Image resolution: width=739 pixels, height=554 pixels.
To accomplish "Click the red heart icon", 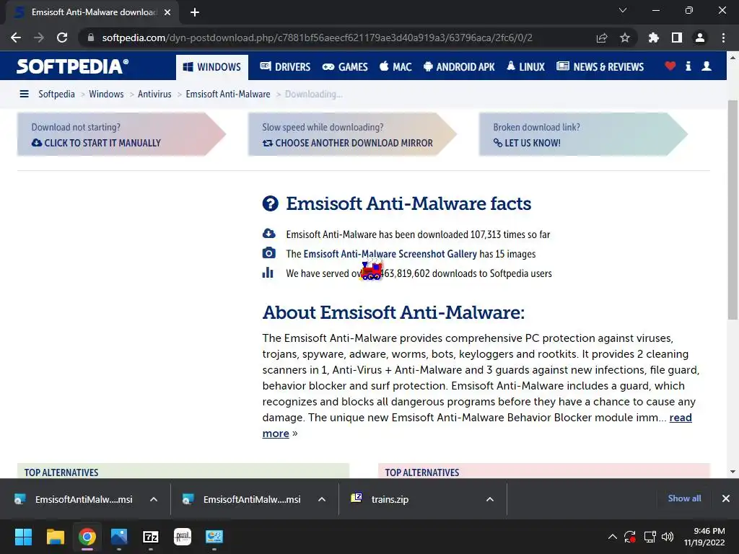I will (x=670, y=66).
